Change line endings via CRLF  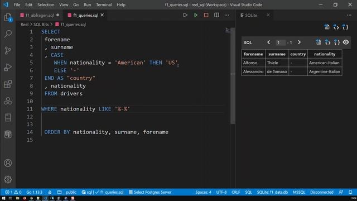coord(235,192)
